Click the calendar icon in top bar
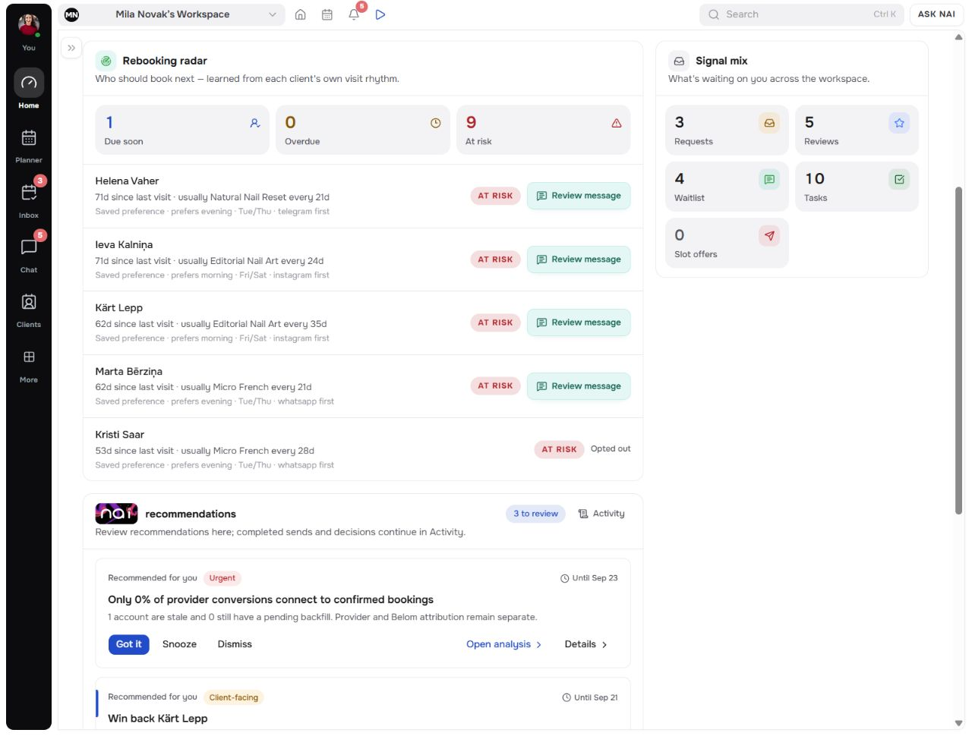 [x=327, y=14]
